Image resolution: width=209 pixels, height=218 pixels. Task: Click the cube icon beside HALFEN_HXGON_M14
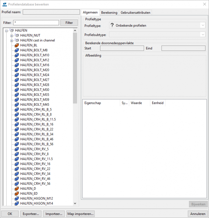[x=17, y=203]
